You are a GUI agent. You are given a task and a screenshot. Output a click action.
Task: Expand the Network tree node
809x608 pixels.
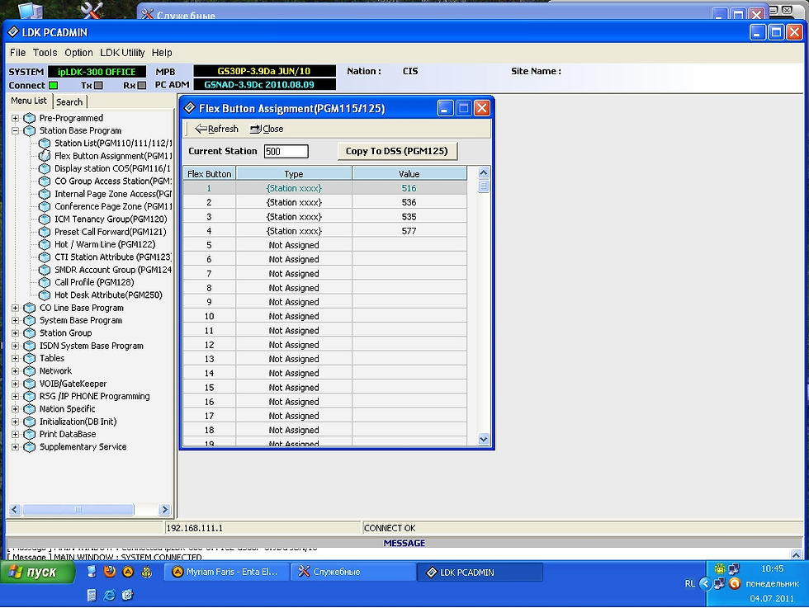pos(15,370)
